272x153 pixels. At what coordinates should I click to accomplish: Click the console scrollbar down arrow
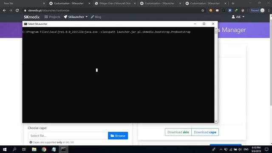coord(216,121)
